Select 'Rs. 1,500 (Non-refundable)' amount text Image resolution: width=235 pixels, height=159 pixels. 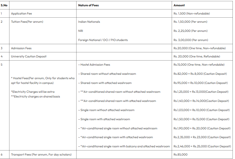click(192, 14)
